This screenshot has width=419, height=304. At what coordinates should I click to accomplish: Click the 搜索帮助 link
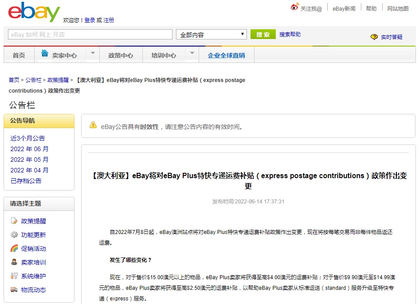(290, 35)
